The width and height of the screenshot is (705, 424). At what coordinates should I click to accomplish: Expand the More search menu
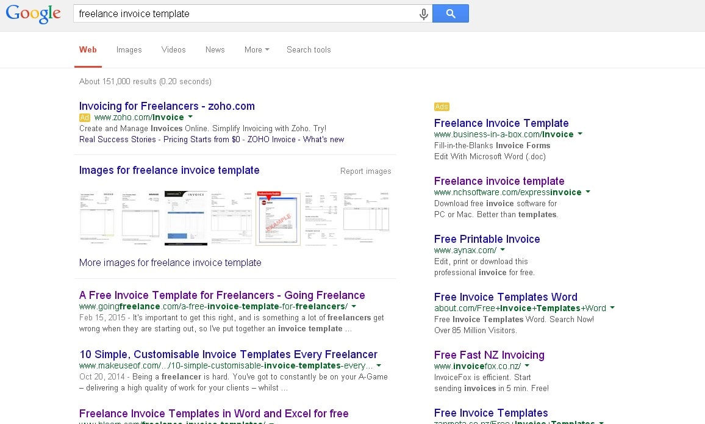pos(257,50)
